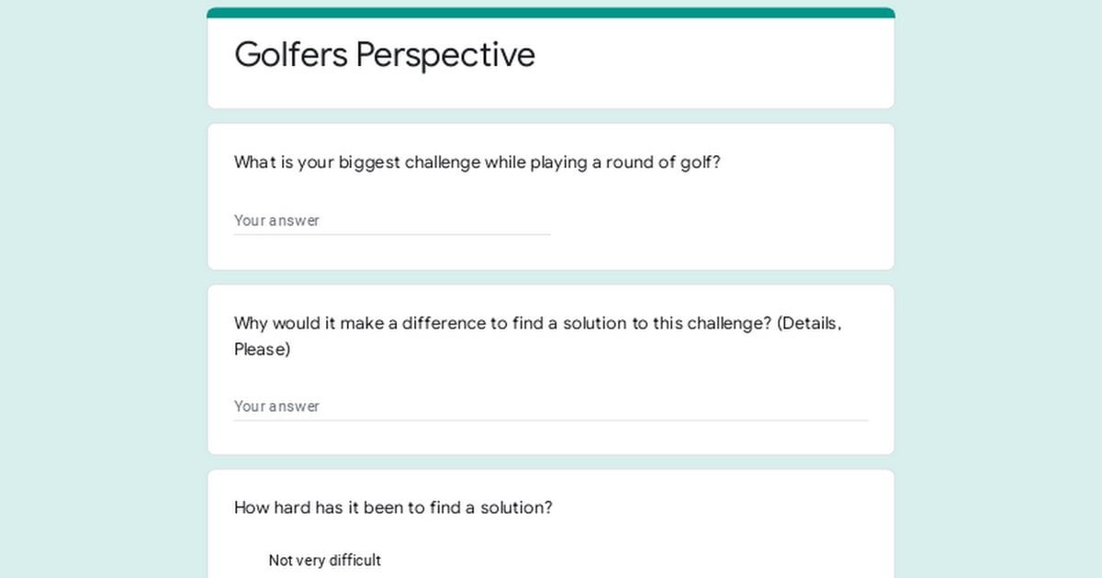
Task: Select the Not very difficult option
Action: tap(324, 560)
